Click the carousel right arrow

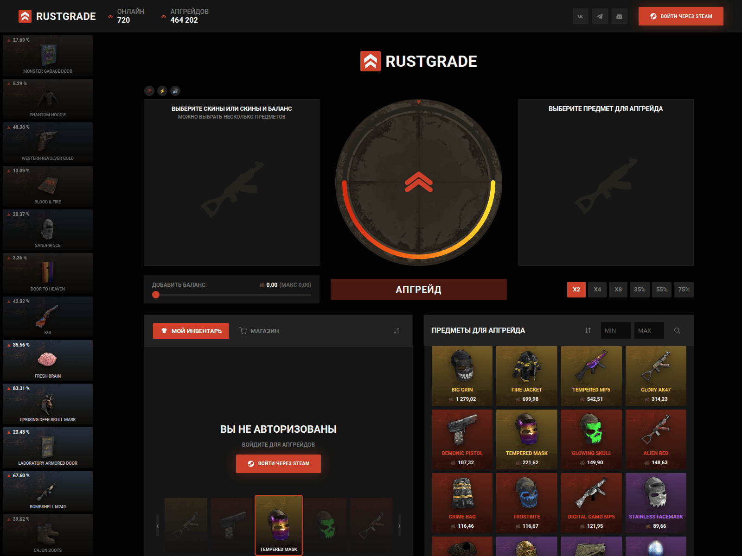click(x=399, y=525)
